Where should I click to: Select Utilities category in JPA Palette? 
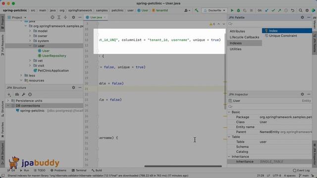click(235, 49)
